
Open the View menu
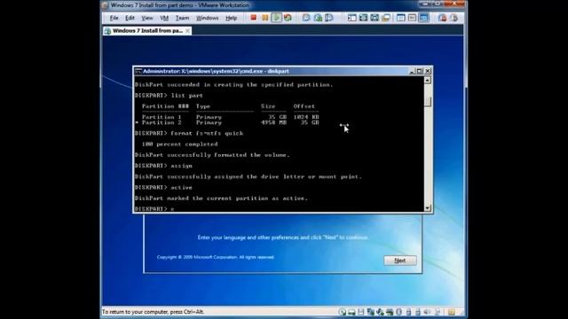[147, 18]
